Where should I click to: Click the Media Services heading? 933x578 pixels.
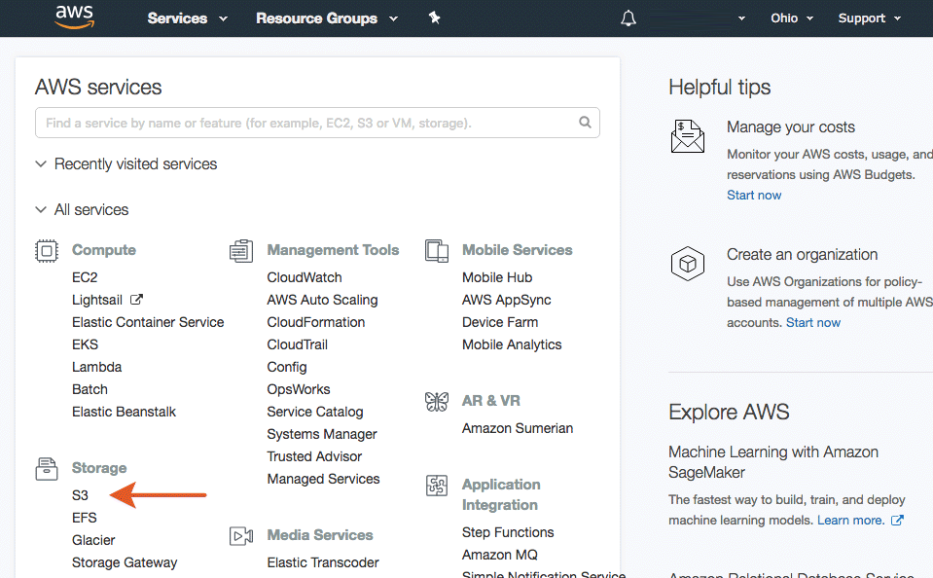320,535
